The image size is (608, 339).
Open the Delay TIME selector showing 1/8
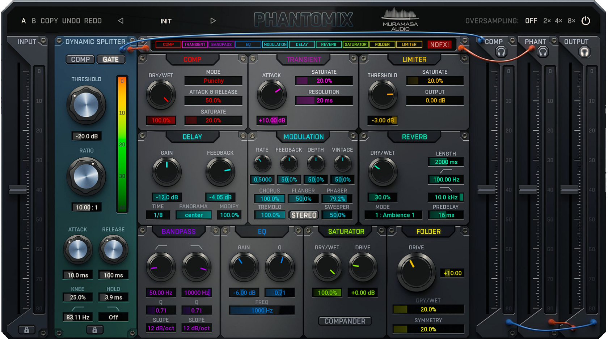[158, 215]
